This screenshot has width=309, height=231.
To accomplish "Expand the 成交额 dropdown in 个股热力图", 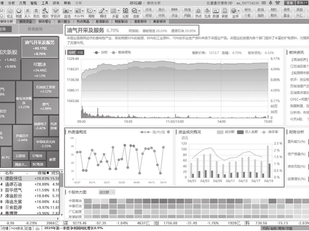I will click(107, 192).
